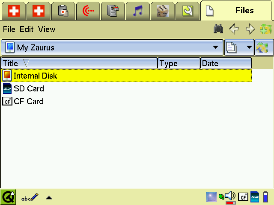Click the parent folder up icon
Image resolution: width=274 pixels, height=205 pixels.
coord(264,47)
